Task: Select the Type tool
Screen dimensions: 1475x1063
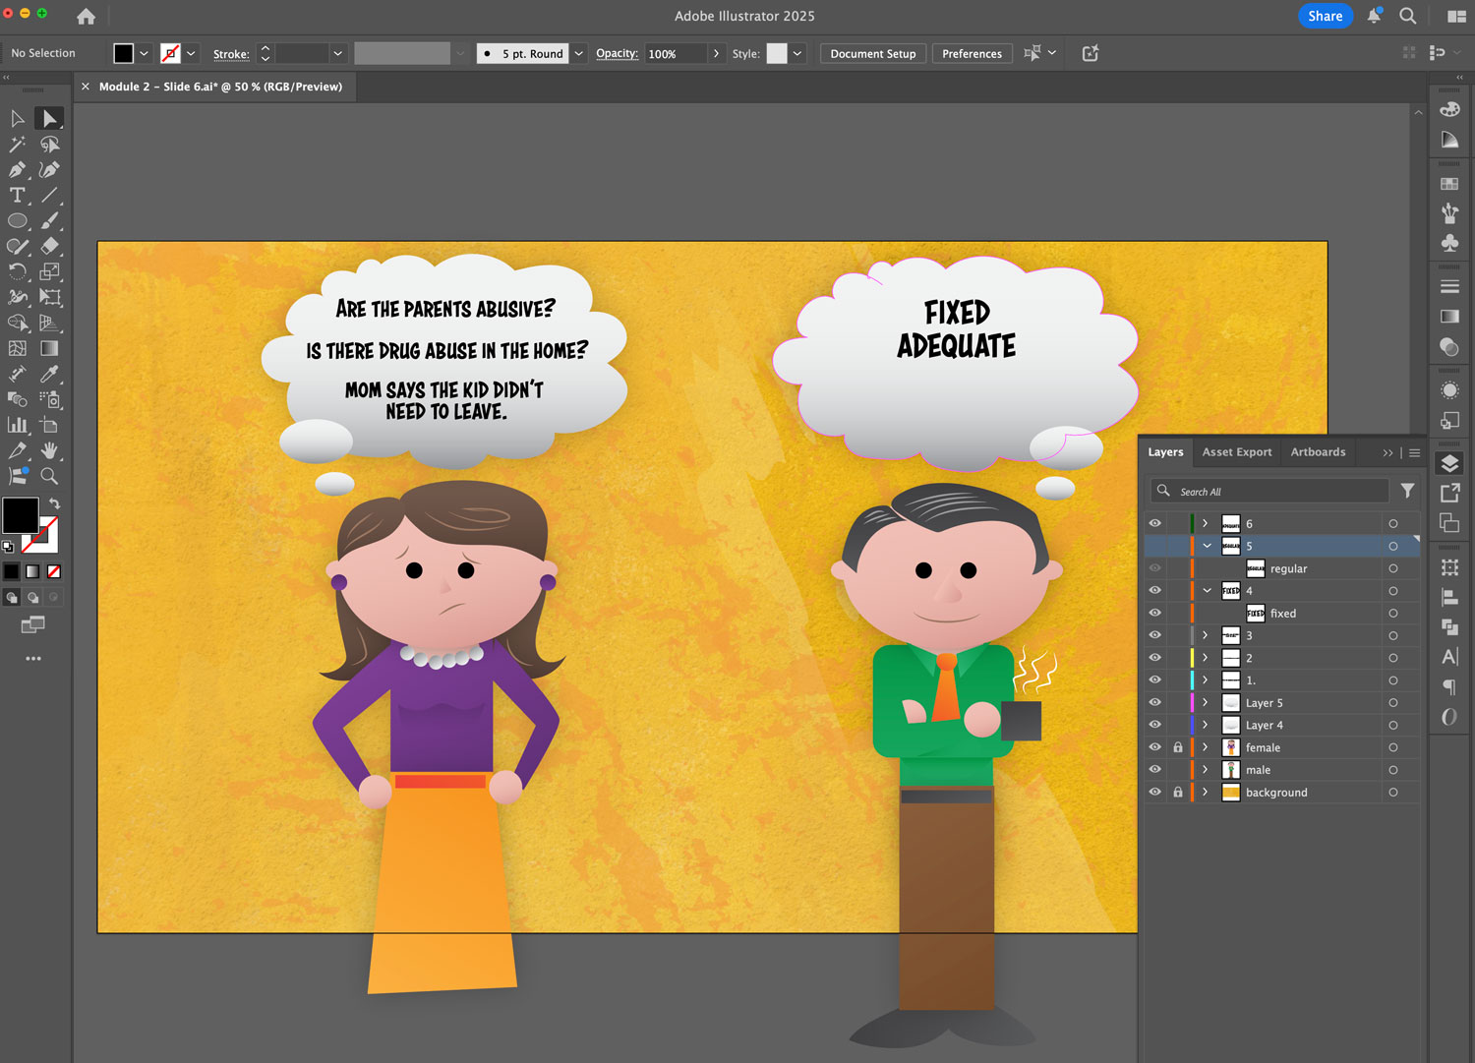Action: pyautogui.click(x=17, y=196)
